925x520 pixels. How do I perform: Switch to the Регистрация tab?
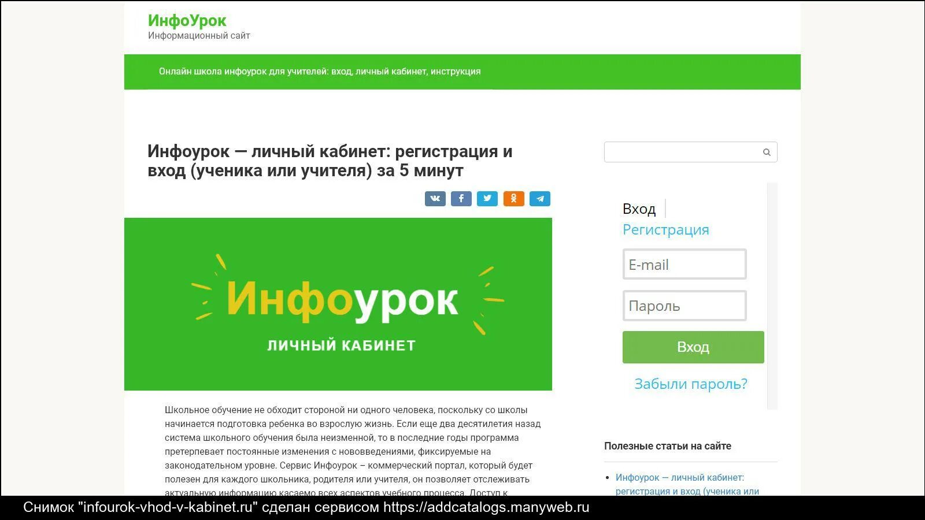[x=665, y=229]
